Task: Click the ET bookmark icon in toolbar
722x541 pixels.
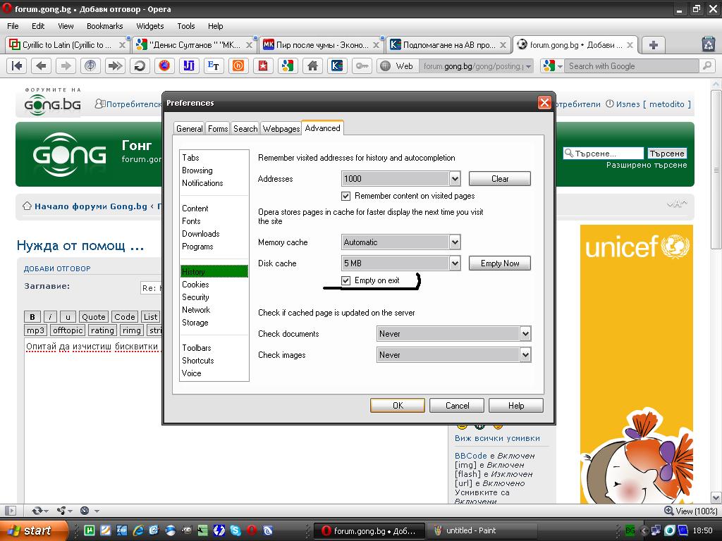Action: click(x=213, y=66)
